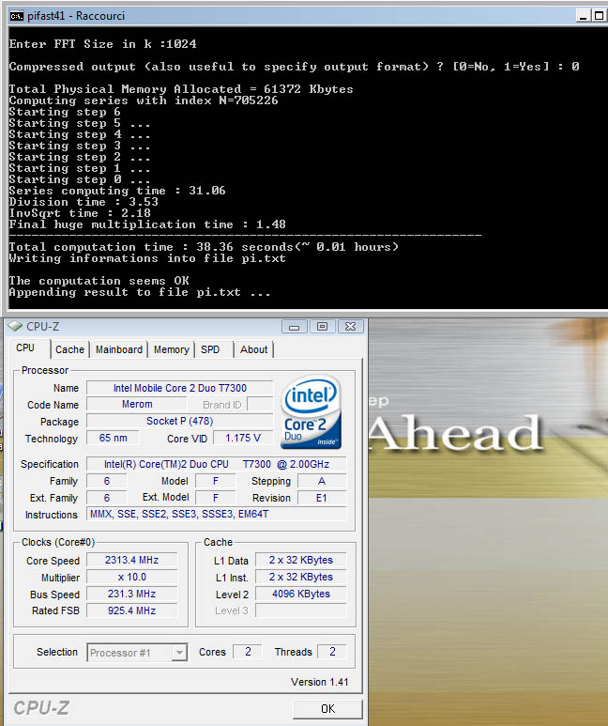
Task: Click the Core Speed value 2313.4 MHz
Action: click(x=132, y=561)
